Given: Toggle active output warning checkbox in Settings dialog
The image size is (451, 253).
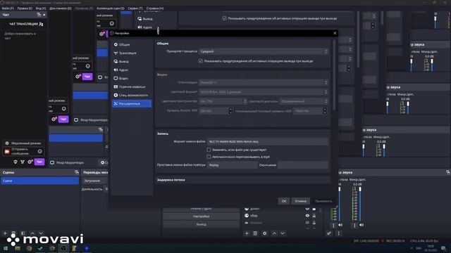Looking at the screenshot, I should tap(200, 61).
